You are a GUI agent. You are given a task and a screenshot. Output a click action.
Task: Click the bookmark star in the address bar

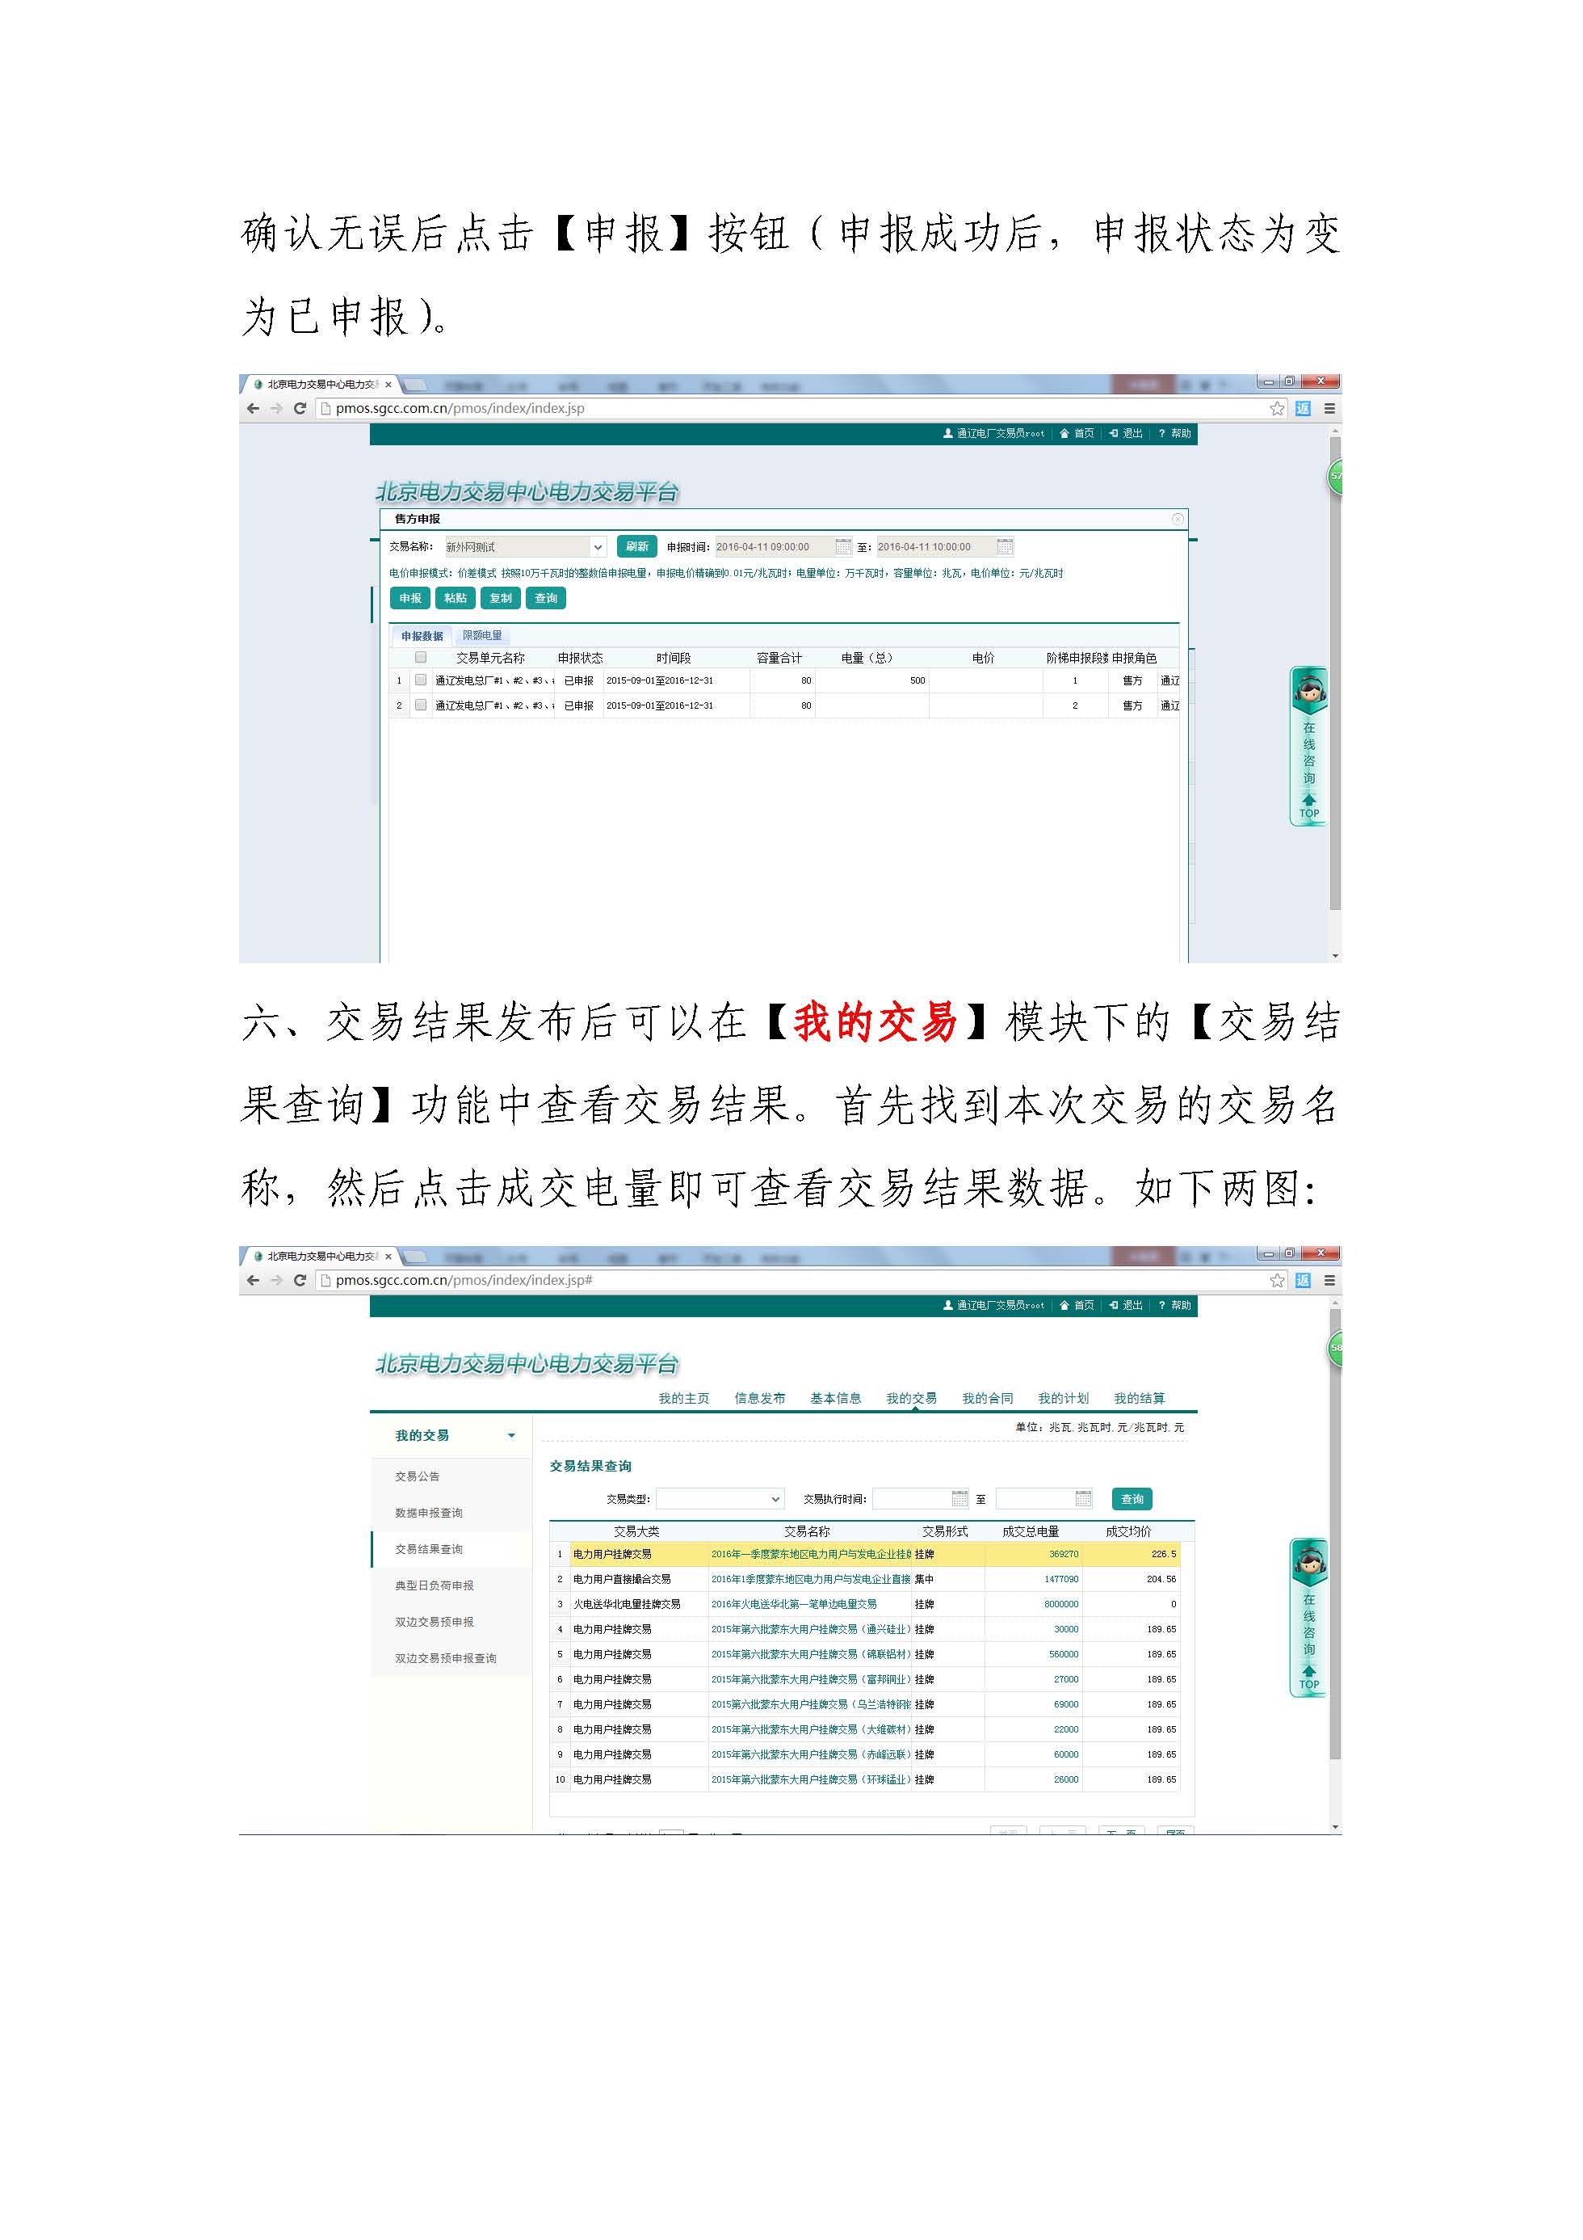pos(1276,411)
